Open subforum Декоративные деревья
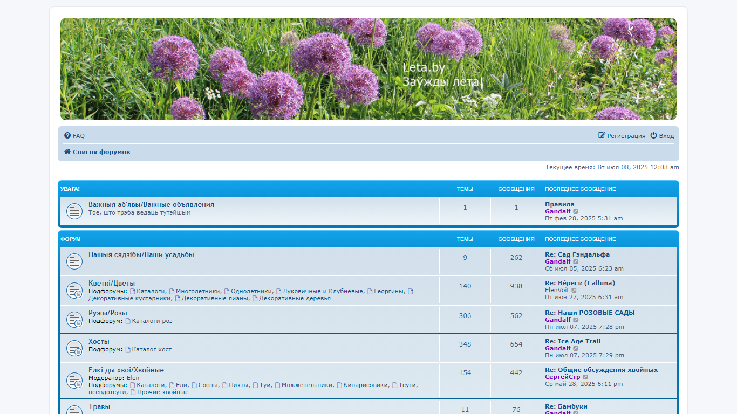The image size is (737, 414). pyautogui.click(x=295, y=299)
